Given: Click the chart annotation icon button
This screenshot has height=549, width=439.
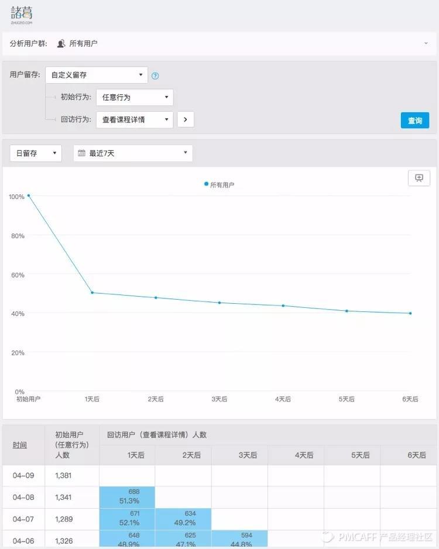Looking at the screenshot, I should (x=419, y=178).
